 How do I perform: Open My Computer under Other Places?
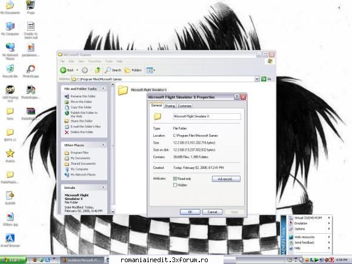coord(79,169)
